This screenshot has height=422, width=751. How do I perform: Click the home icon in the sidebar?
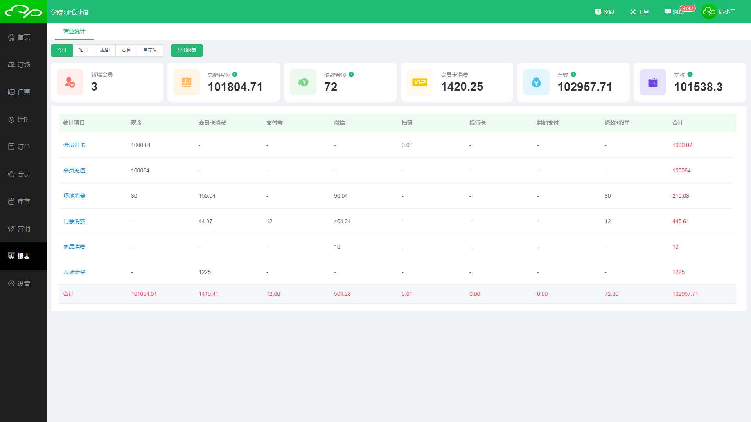point(11,37)
